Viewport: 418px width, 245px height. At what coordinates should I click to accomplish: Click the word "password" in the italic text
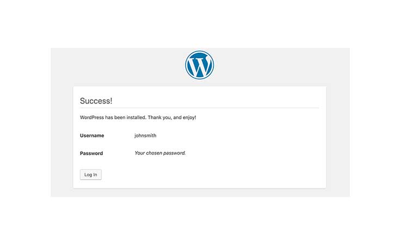coord(174,153)
